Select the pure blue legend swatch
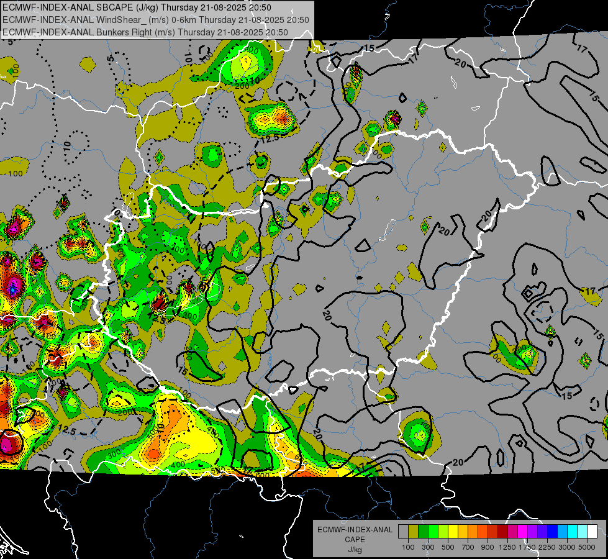 pyautogui.click(x=553, y=532)
